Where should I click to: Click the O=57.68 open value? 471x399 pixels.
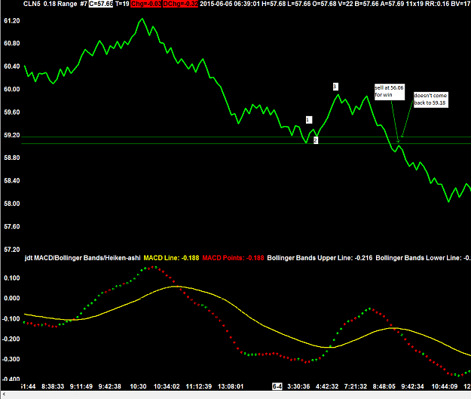click(324, 4)
